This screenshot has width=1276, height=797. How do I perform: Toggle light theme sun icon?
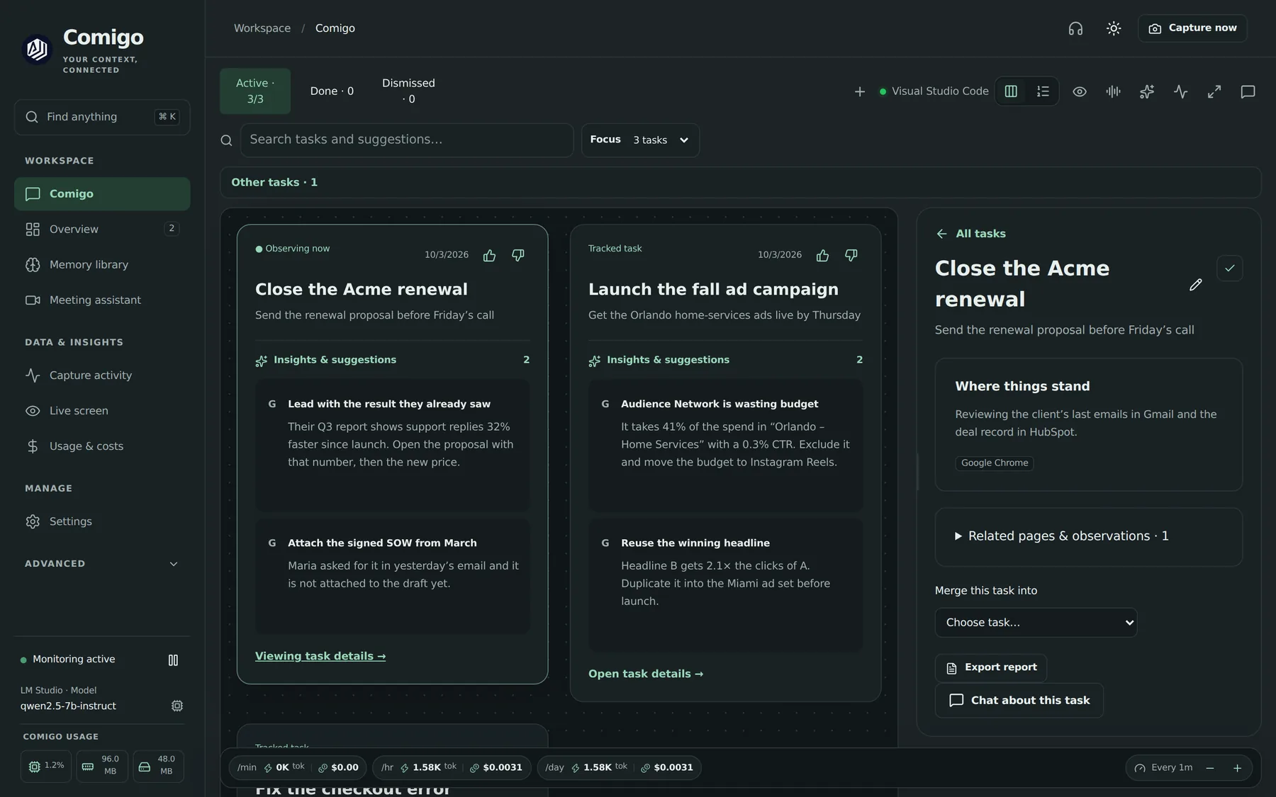point(1114,28)
